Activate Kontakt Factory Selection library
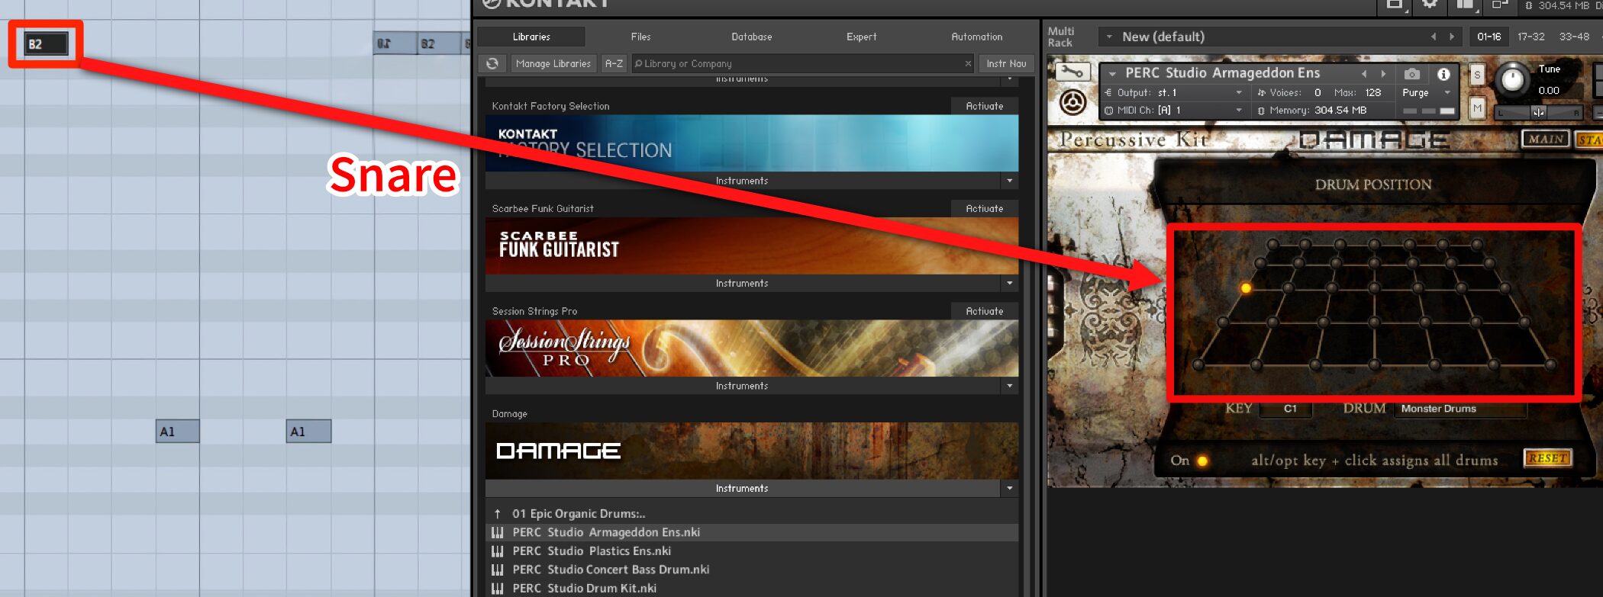 coord(985,106)
